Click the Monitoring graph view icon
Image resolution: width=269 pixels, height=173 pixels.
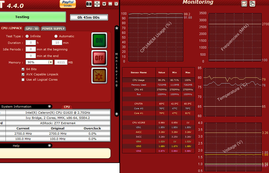[x=244, y=4]
